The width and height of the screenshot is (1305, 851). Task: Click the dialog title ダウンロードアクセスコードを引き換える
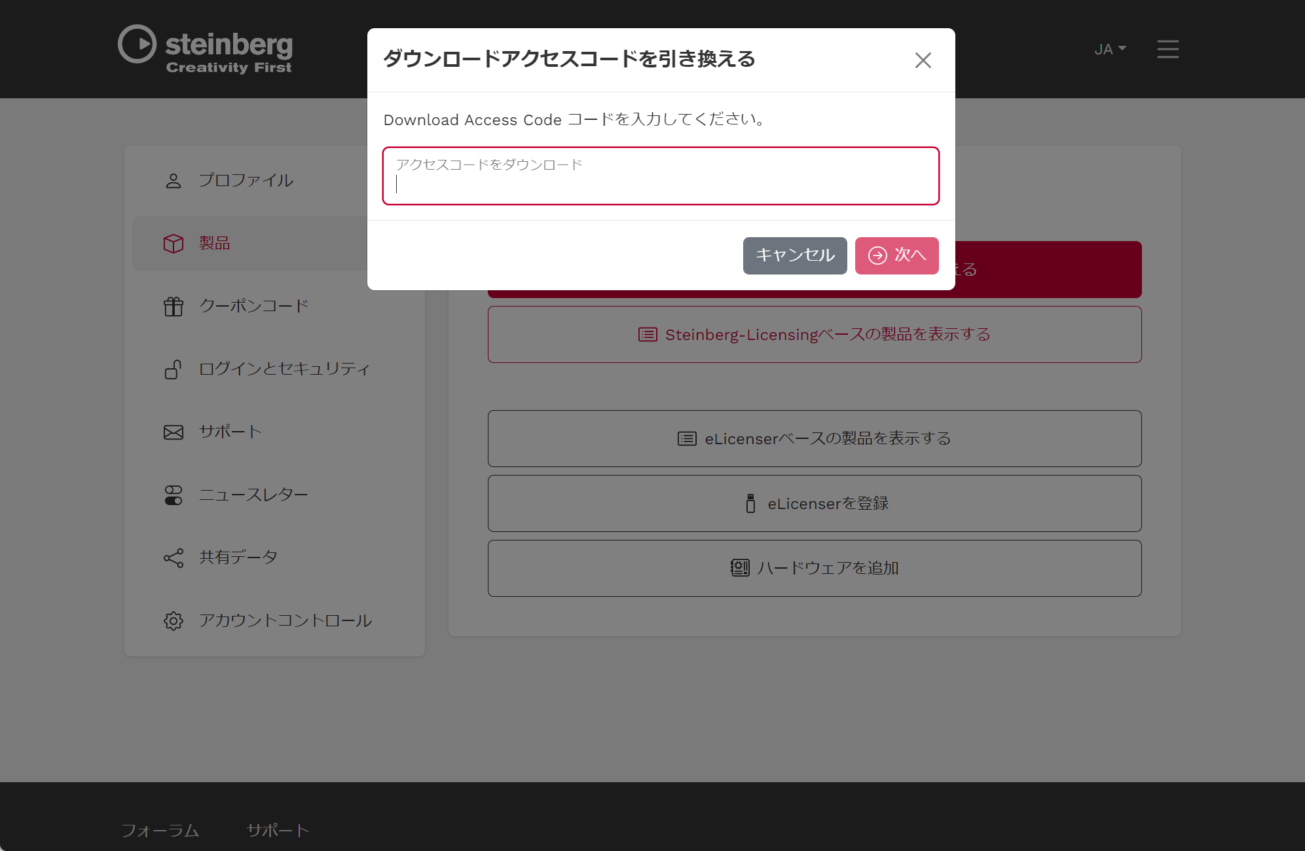[x=569, y=60]
